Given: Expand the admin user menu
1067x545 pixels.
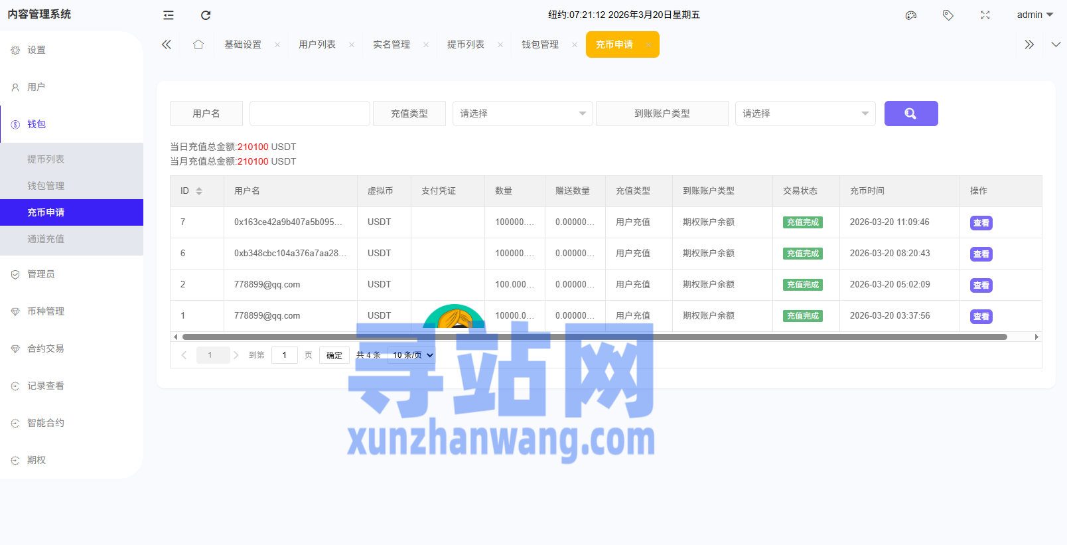Looking at the screenshot, I should (1034, 15).
